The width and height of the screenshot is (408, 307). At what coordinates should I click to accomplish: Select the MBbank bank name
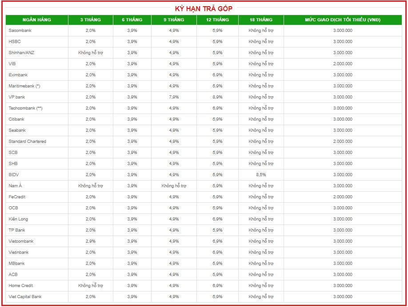tap(16, 264)
